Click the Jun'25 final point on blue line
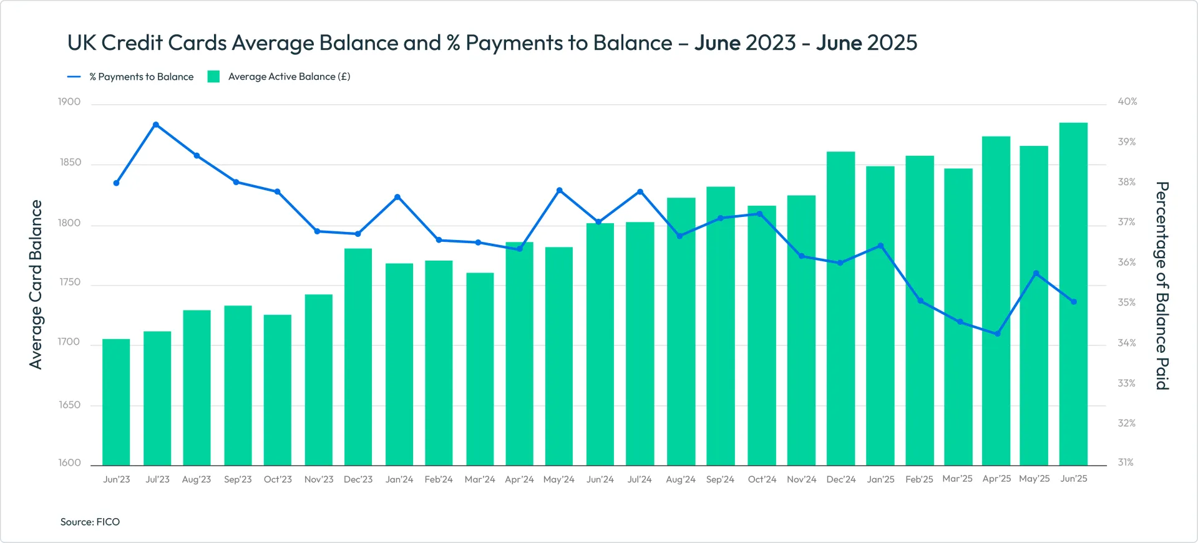Viewport: 1198px width, 543px height. (1074, 302)
